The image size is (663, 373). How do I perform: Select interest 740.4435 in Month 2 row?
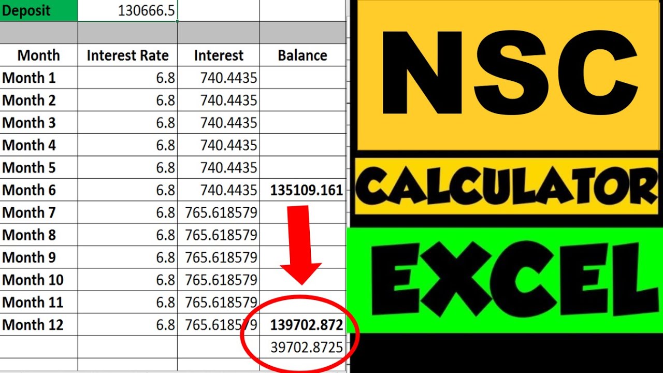[219, 100]
